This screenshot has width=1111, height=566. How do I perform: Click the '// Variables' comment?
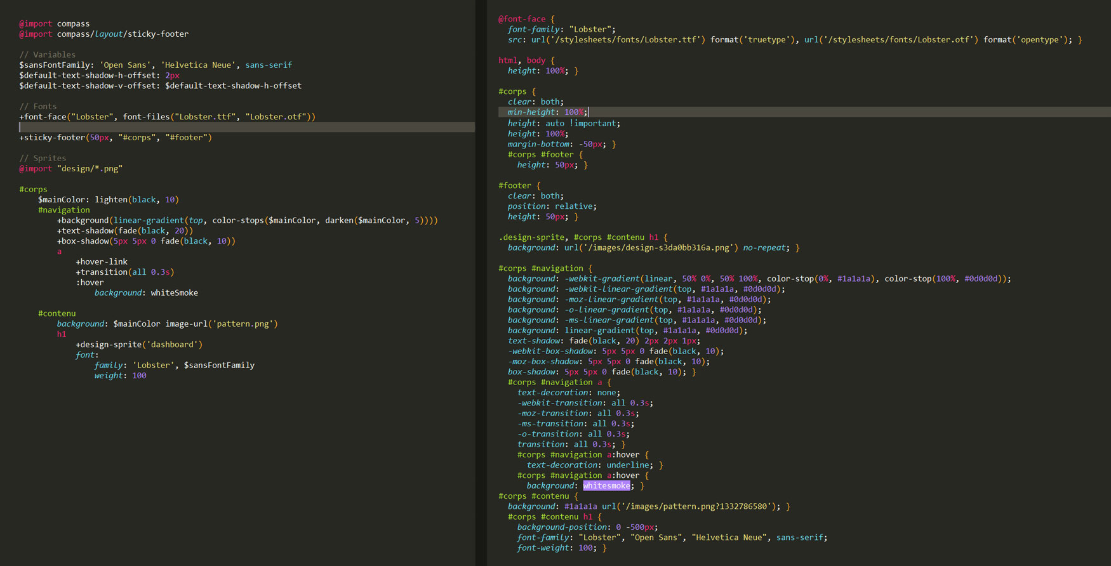pyautogui.click(x=47, y=55)
